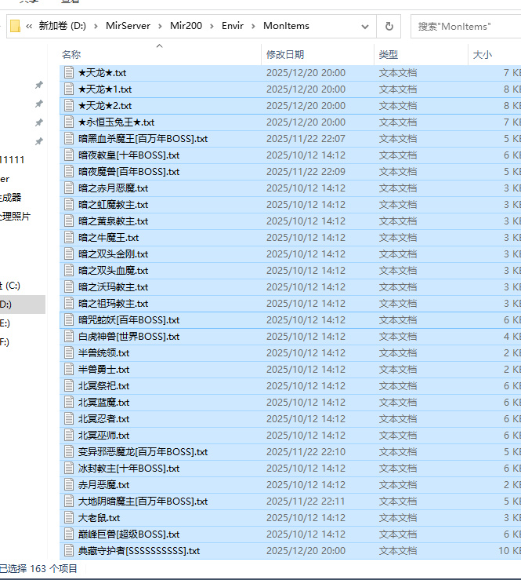Open sidebar item ending in 理照片
521x580 pixels.
pos(15,216)
